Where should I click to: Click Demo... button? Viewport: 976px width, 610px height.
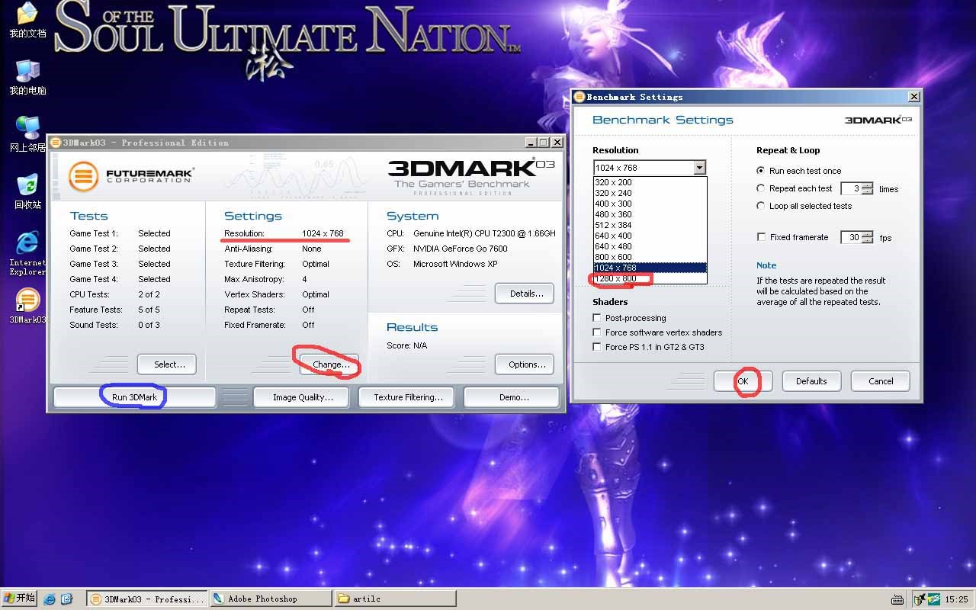512,397
